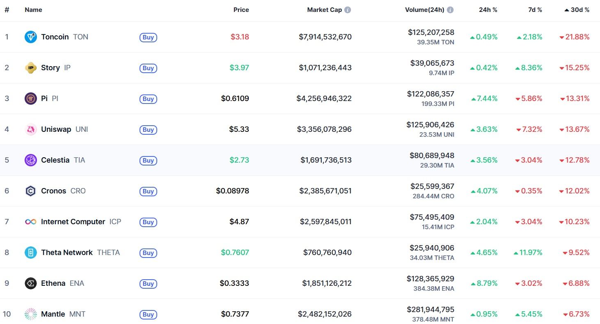Sort table by 7d % header
The width and height of the screenshot is (600, 324).
click(534, 10)
